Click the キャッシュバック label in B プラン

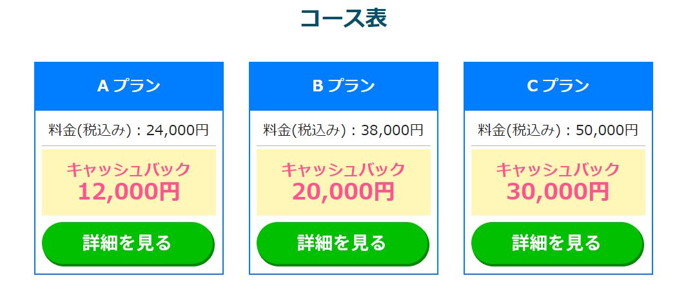point(343,169)
